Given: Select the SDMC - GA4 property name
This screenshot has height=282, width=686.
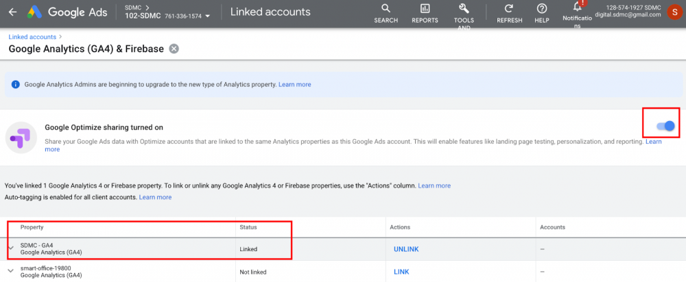Looking at the screenshot, I should point(37,245).
